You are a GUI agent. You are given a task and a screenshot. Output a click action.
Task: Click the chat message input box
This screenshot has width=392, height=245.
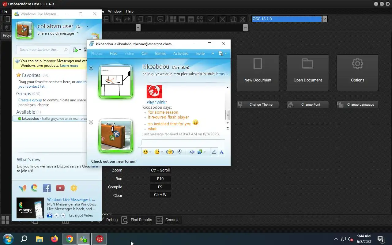183,143
